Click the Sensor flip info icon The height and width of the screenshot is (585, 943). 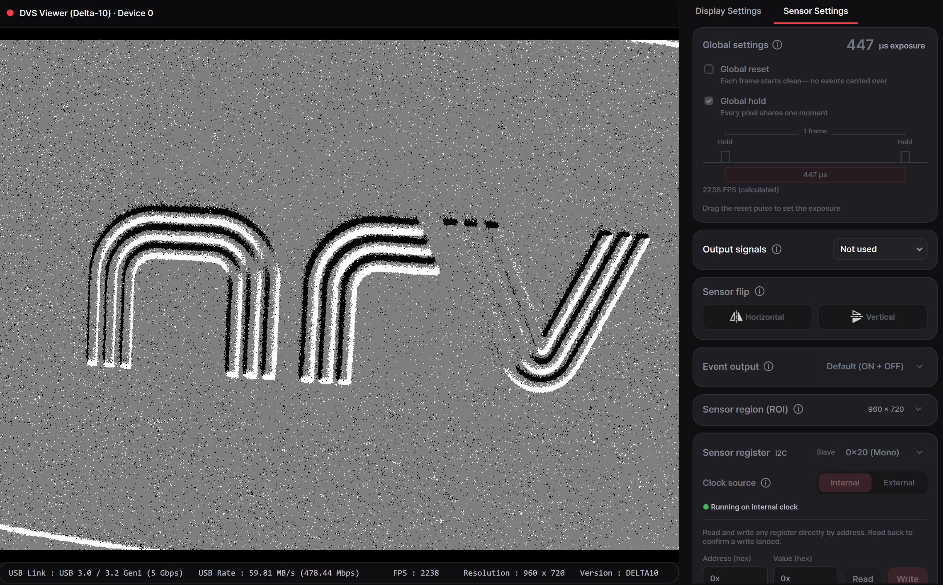point(760,291)
